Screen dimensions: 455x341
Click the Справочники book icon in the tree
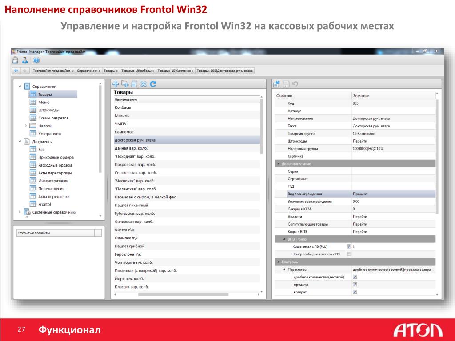click(x=27, y=87)
